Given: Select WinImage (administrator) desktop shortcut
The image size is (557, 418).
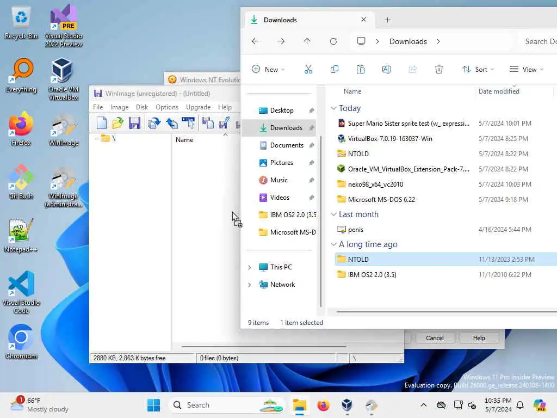Looking at the screenshot, I should pyautogui.click(x=64, y=187).
